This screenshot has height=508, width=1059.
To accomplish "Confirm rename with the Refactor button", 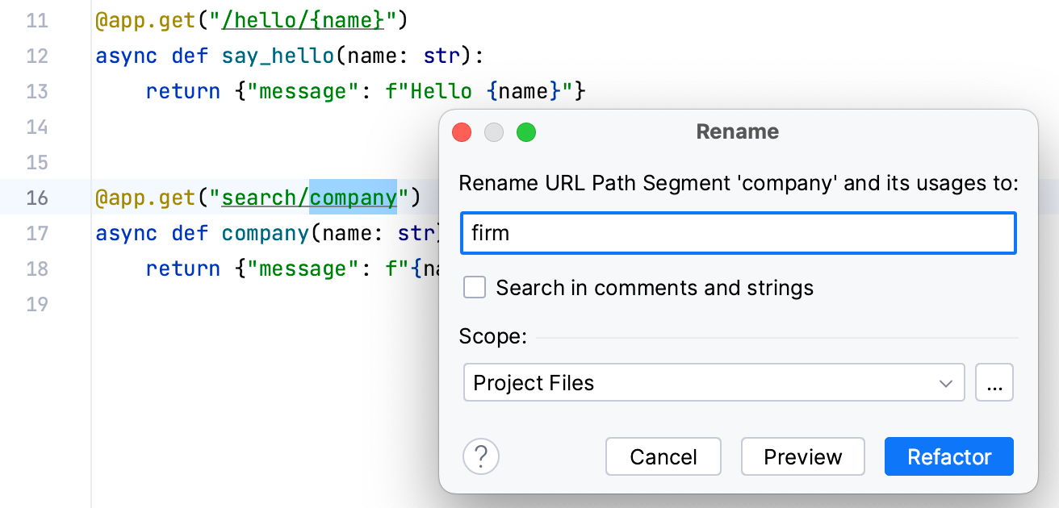I will point(948,457).
